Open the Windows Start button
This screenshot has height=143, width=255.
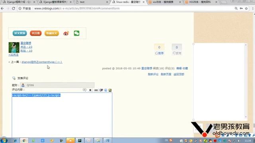(x=4, y=140)
